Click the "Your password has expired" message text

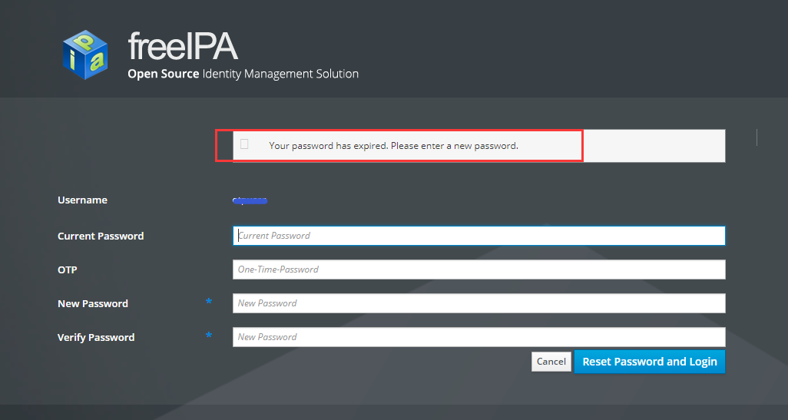[393, 146]
